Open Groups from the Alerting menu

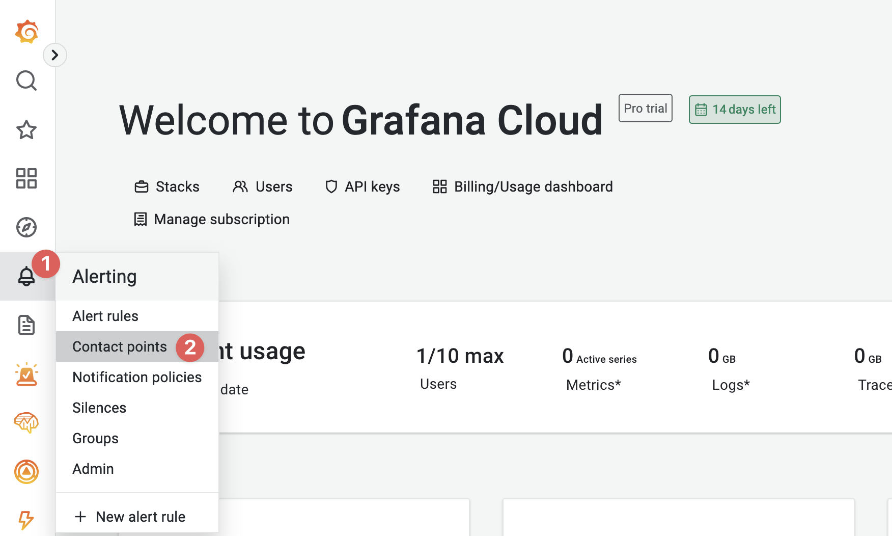[137, 438]
